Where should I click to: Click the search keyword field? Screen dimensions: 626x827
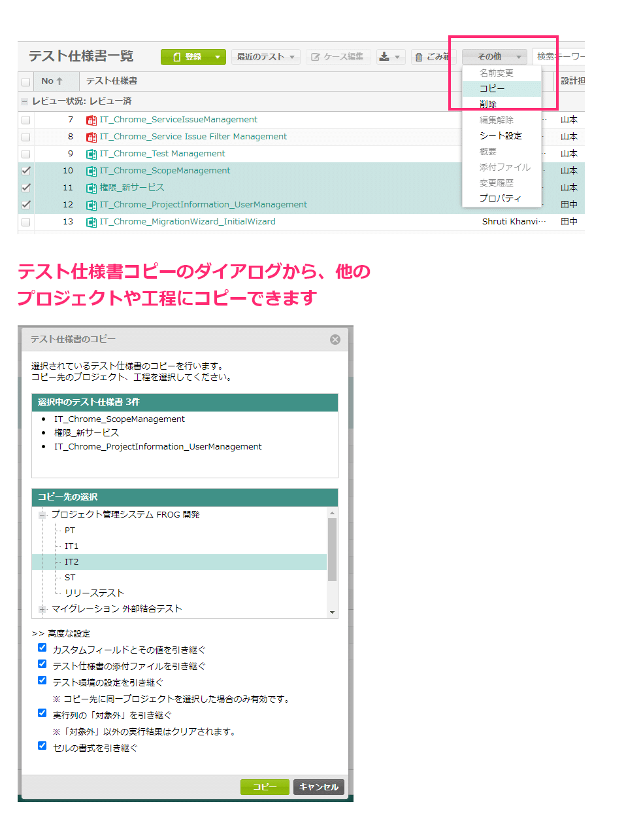(x=559, y=57)
